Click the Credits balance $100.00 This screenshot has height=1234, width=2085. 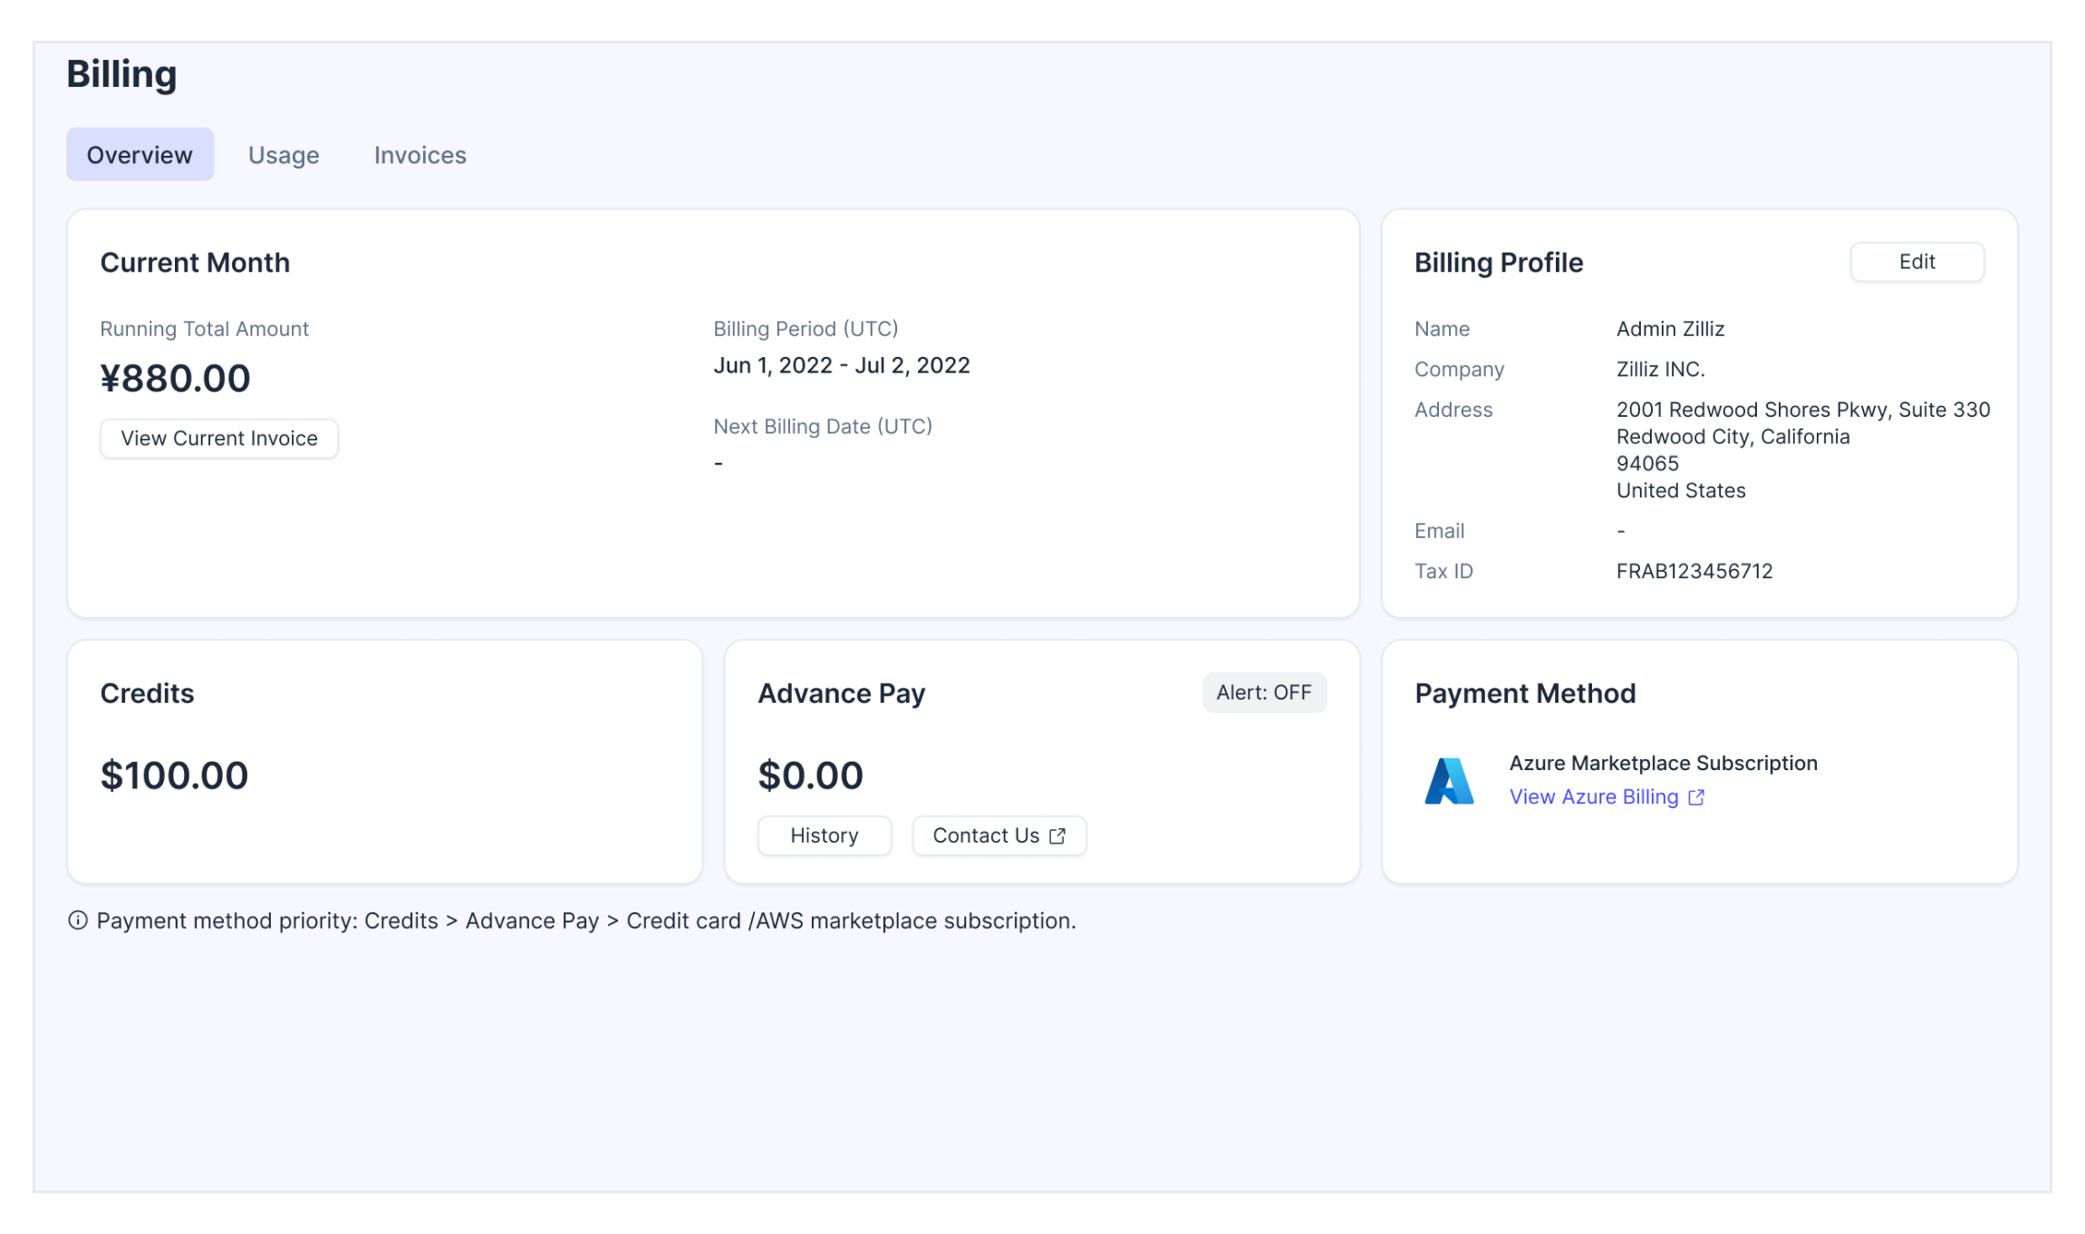174,776
